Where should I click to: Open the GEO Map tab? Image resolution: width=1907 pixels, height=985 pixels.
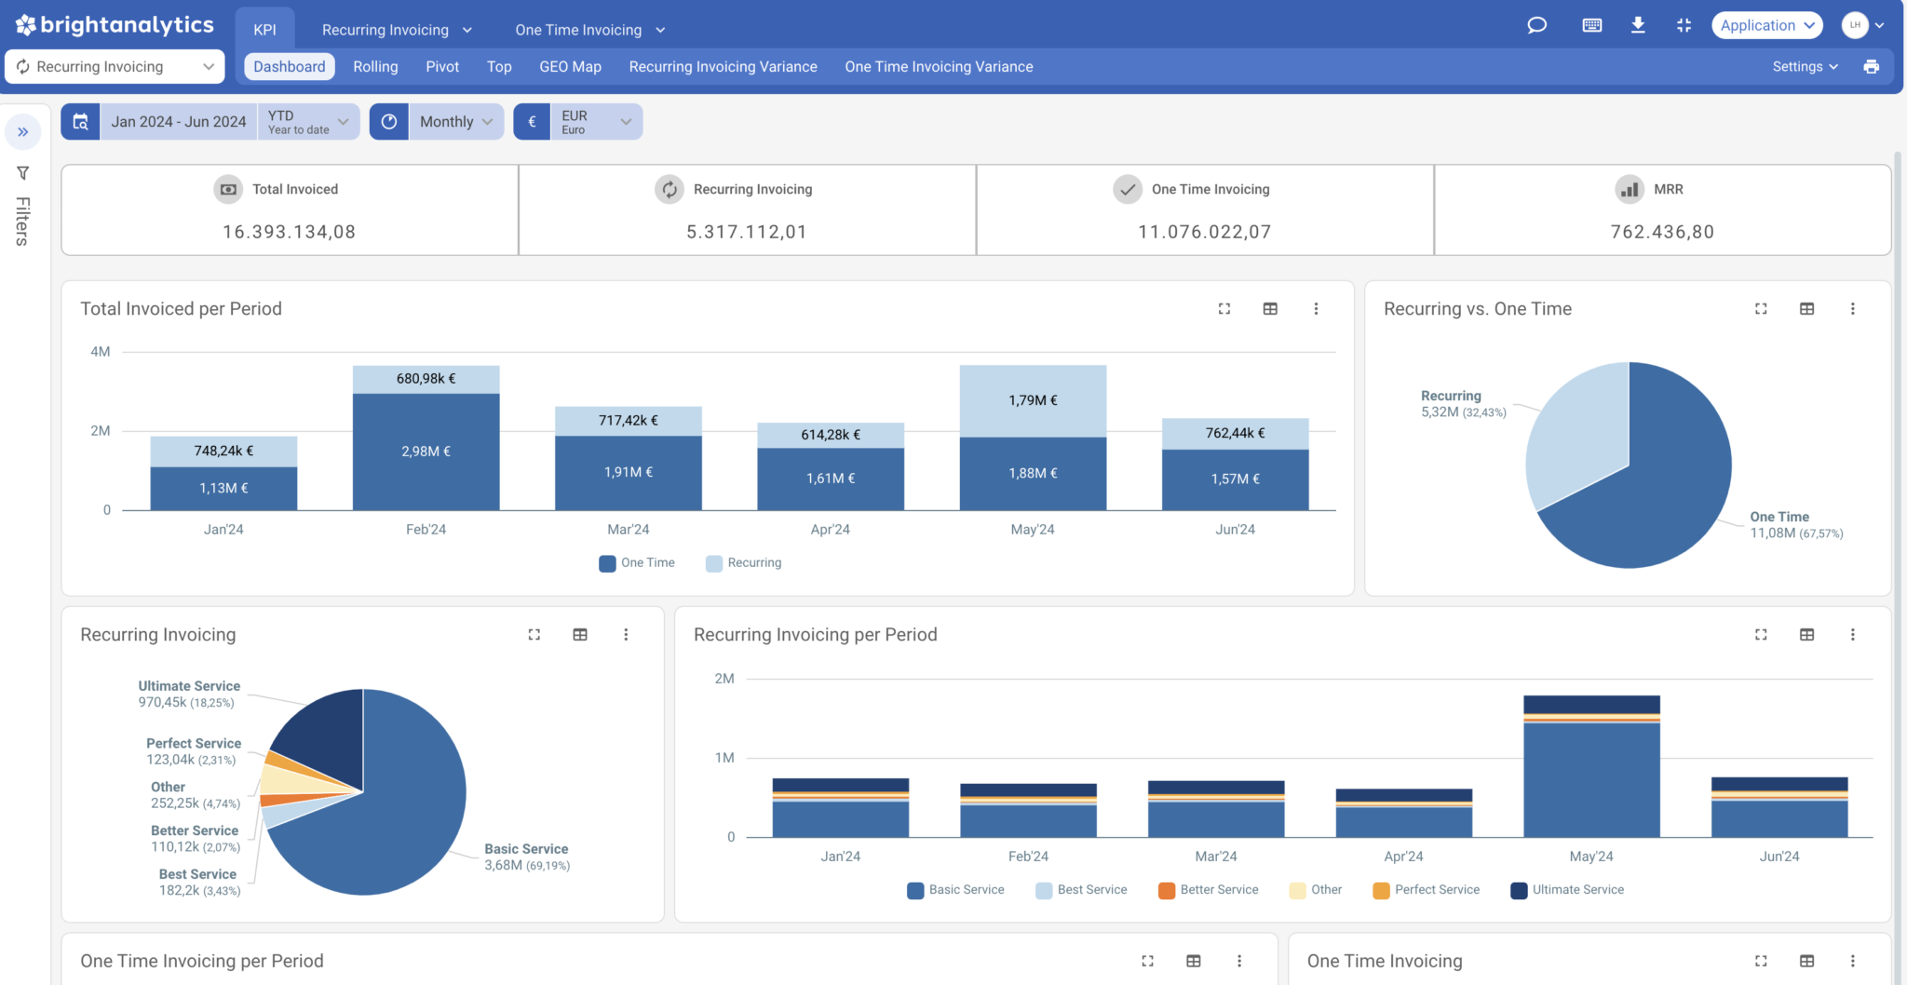tap(570, 66)
